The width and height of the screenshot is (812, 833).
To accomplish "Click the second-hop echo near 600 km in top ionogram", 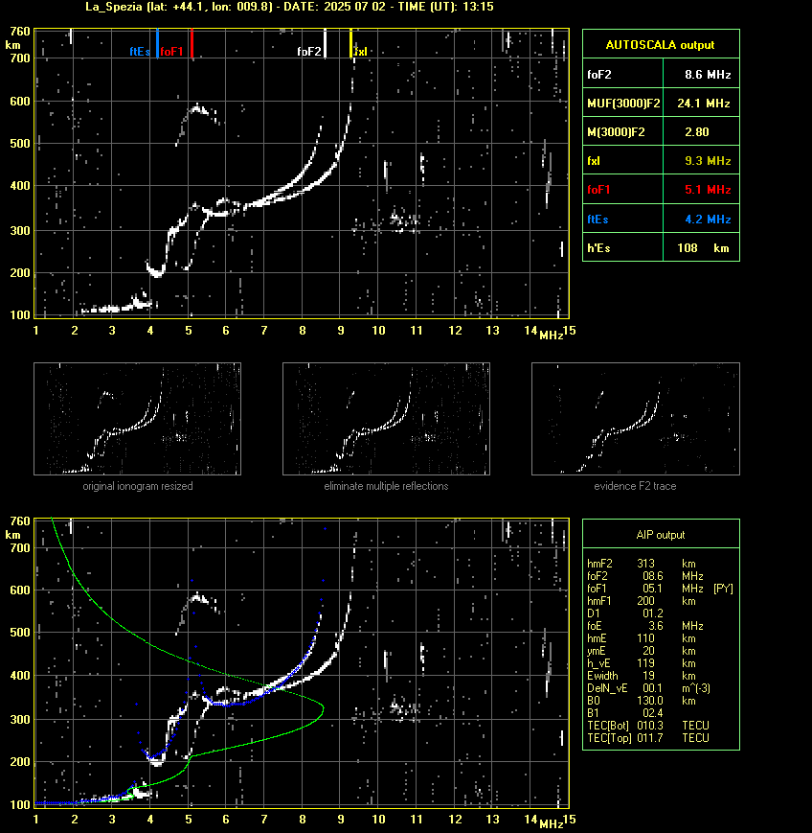I will pyautogui.click(x=197, y=109).
